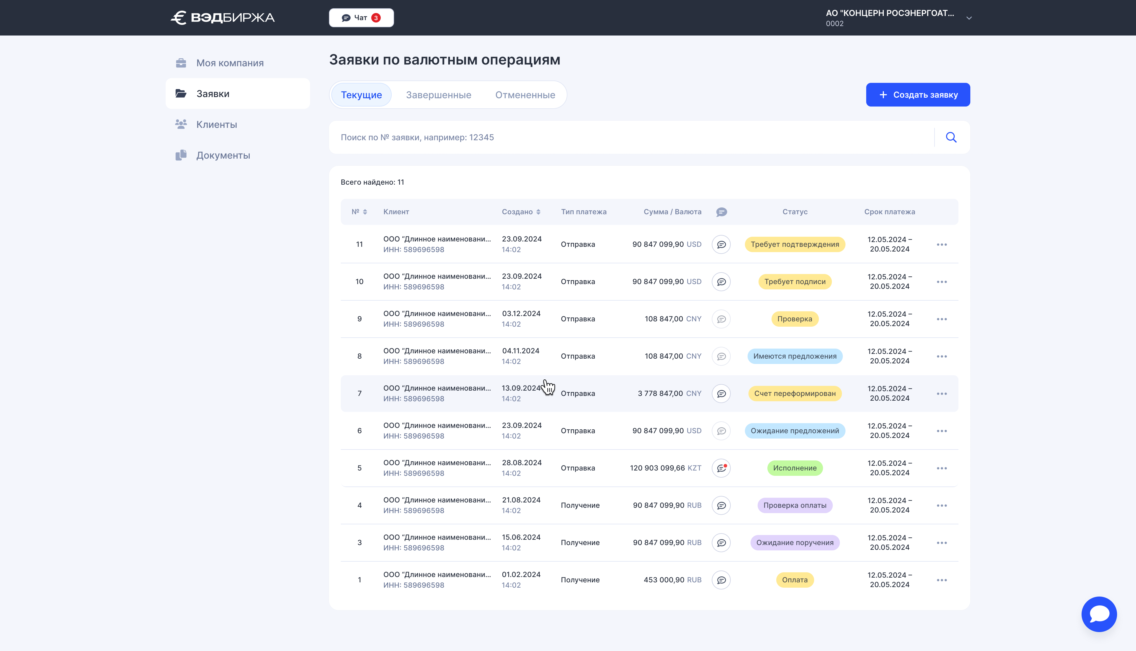Click the Создать заявку button
The width and height of the screenshot is (1136, 651).
pos(918,95)
